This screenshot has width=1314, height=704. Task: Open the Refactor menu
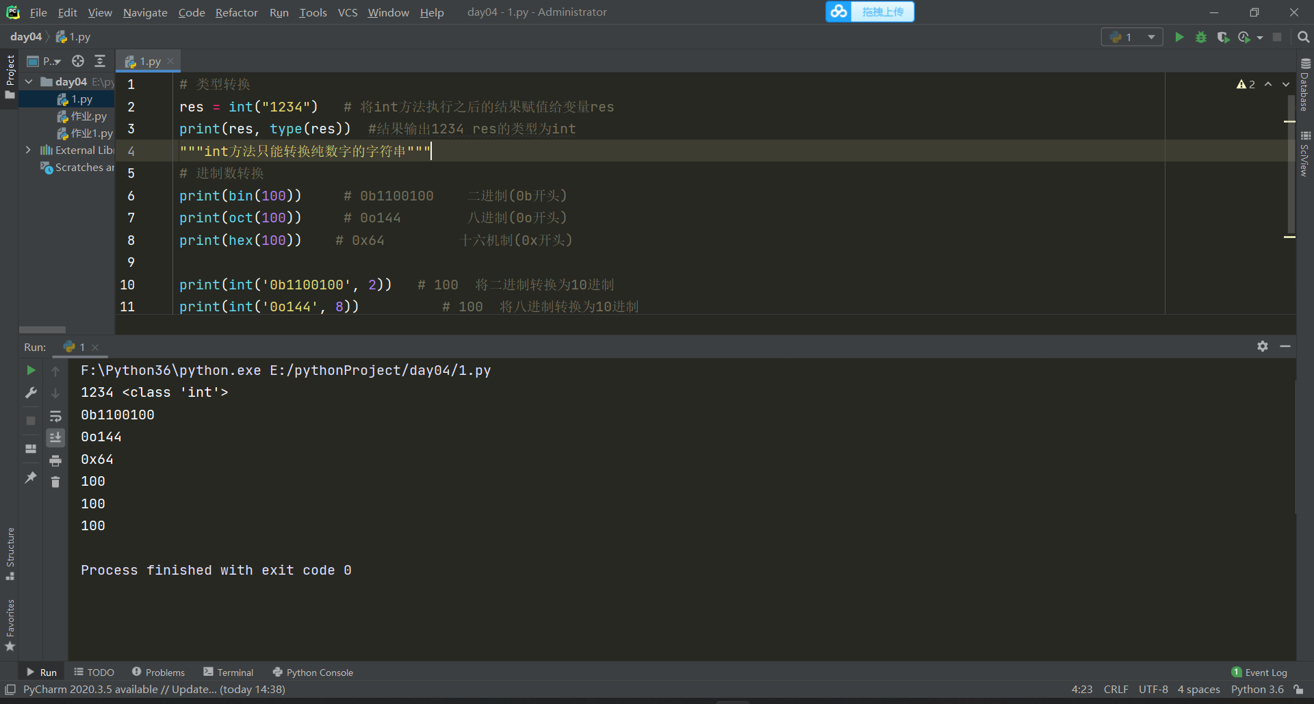(236, 12)
